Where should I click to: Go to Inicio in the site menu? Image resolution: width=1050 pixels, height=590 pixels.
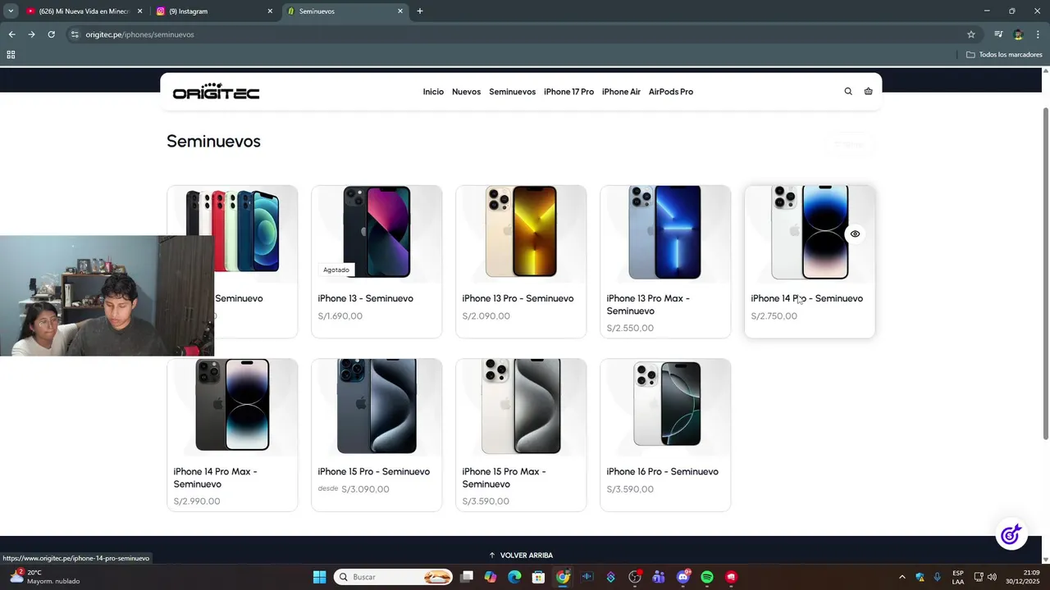click(x=433, y=92)
